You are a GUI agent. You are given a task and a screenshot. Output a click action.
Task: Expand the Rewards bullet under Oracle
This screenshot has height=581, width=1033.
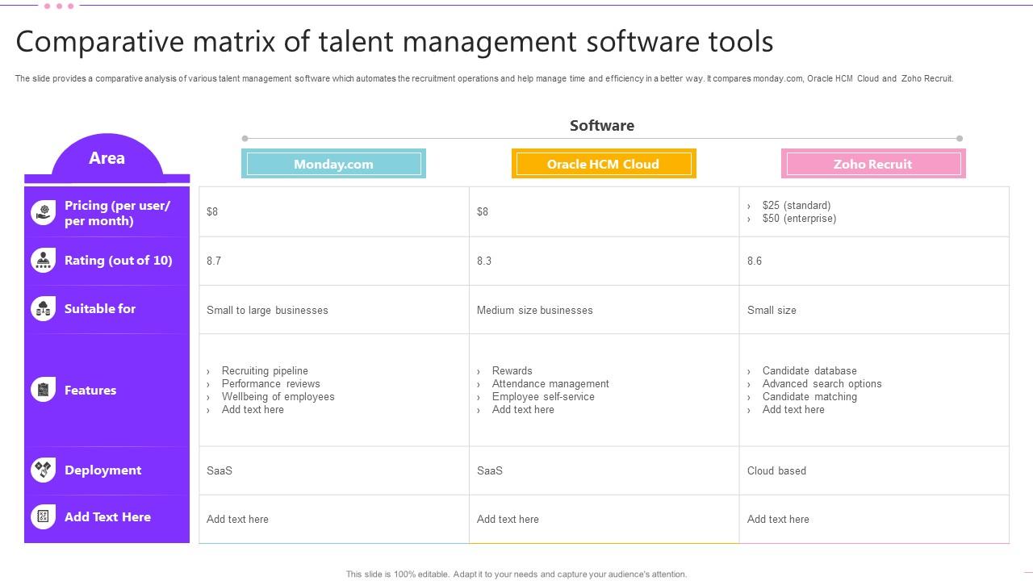(512, 370)
